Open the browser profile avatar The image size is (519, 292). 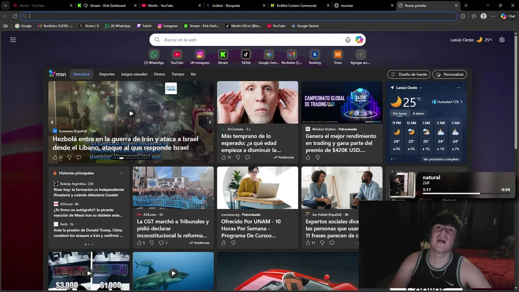click(x=483, y=16)
